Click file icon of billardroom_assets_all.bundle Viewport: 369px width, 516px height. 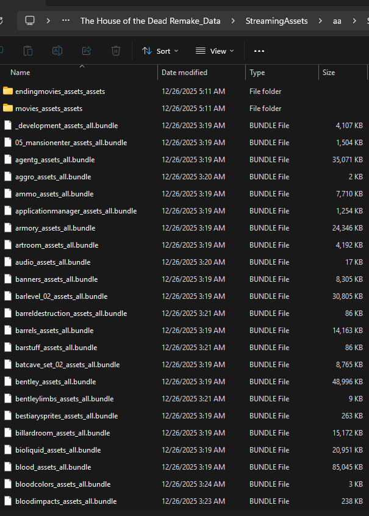pyautogui.click(x=8, y=432)
